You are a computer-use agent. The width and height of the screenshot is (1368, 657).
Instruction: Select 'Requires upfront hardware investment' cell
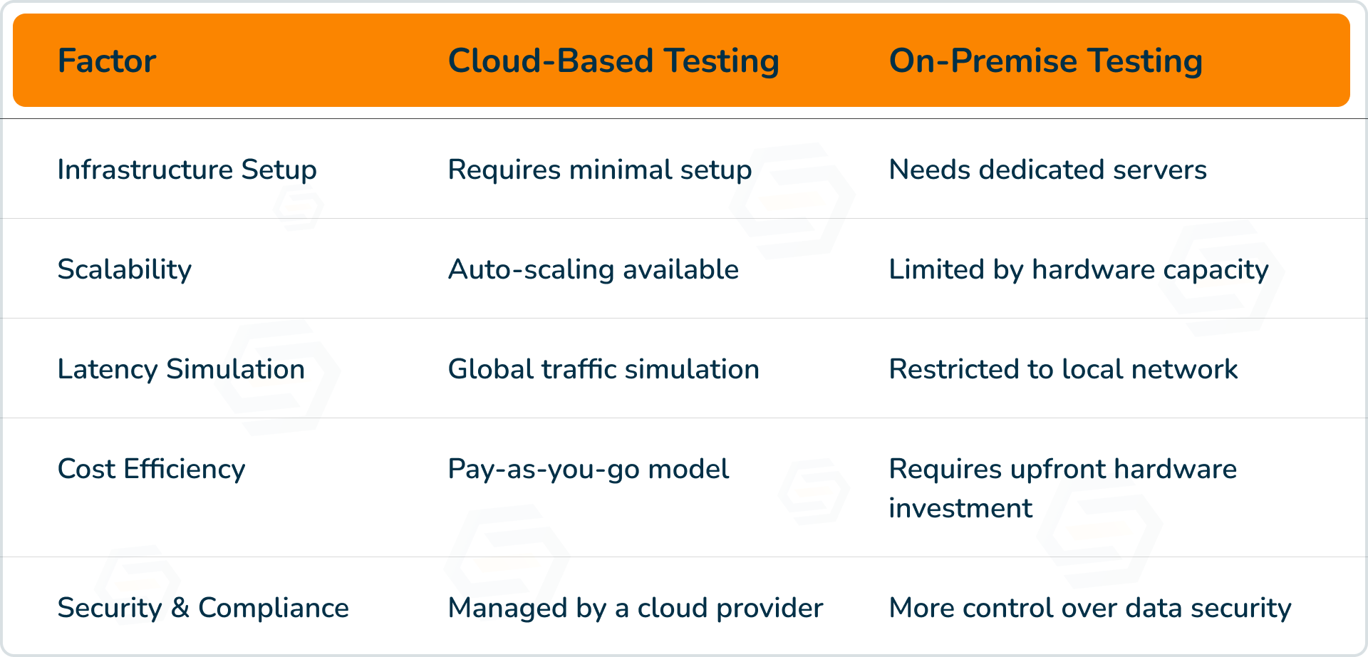pos(1063,489)
